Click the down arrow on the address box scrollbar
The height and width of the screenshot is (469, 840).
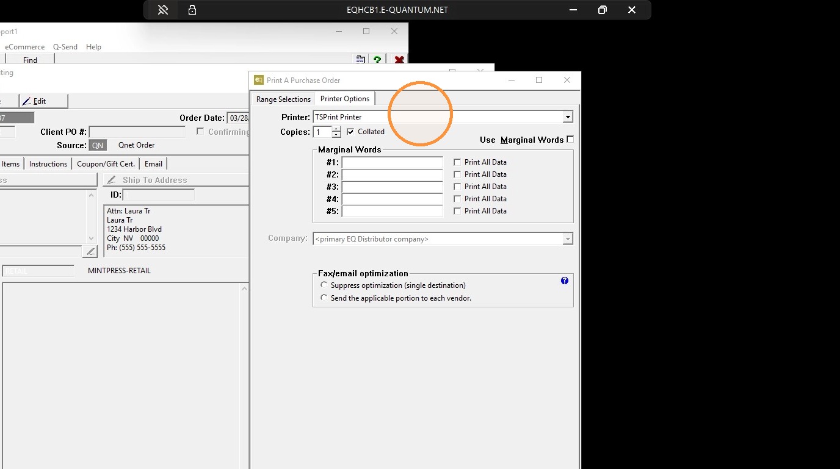point(92,238)
